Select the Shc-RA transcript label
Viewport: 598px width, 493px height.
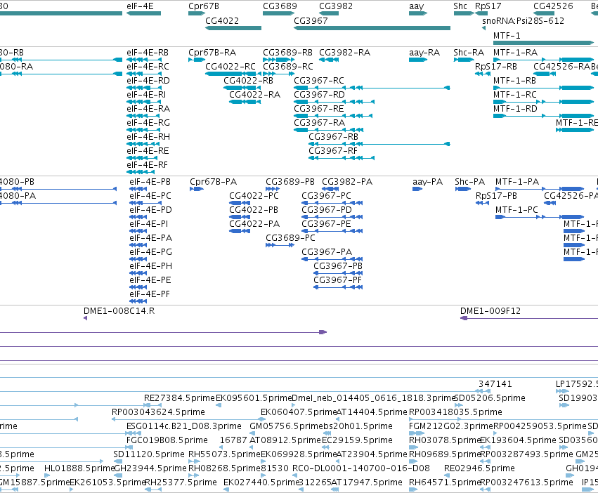coord(469,52)
